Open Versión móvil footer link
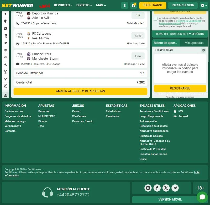The image size is (210, 205). click(13, 126)
